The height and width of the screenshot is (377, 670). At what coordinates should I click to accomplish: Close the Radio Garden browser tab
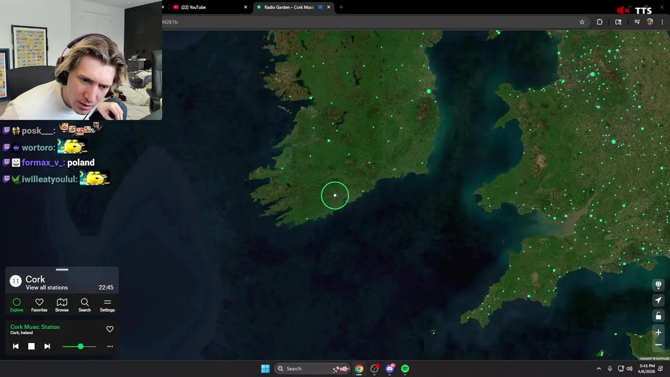(329, 7)
